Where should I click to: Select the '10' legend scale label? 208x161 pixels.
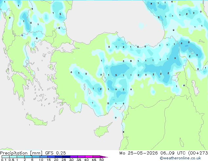[41, 160]
